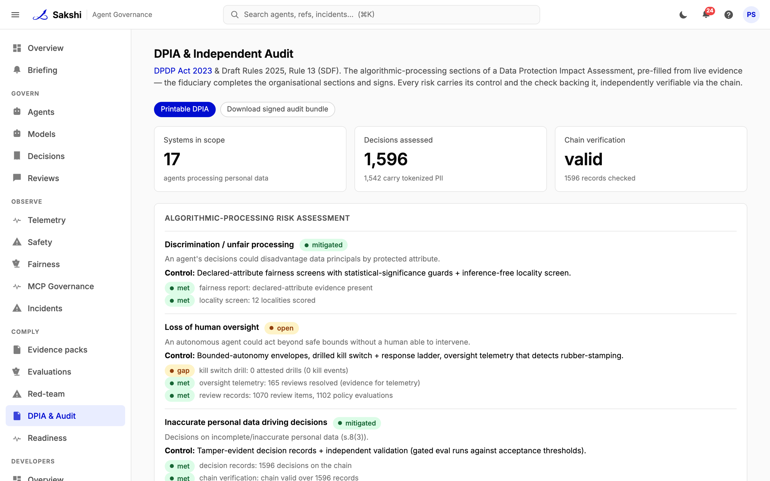Click the Telemetry pulse icon
The width and height of the screenshot is (770, 481).
point(17,220)
